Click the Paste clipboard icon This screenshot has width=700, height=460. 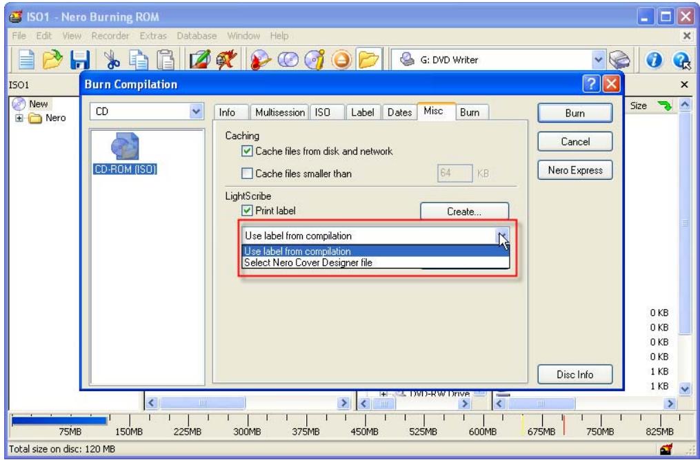[166, 60]
